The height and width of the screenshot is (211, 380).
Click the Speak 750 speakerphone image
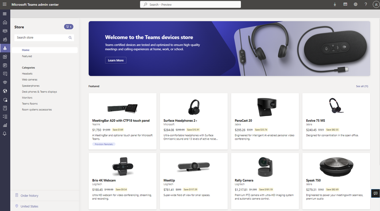(x=336, y=167)
